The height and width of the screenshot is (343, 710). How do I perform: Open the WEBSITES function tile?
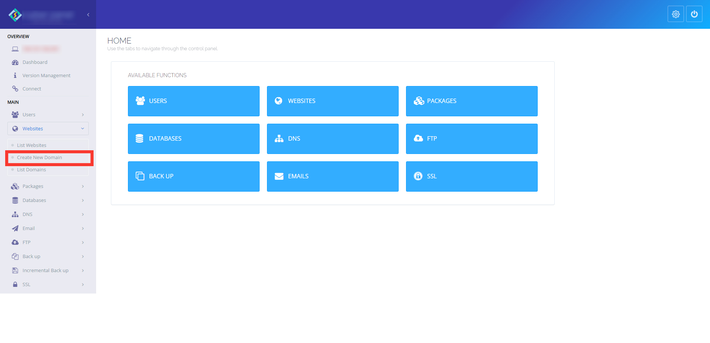(332, 101)
